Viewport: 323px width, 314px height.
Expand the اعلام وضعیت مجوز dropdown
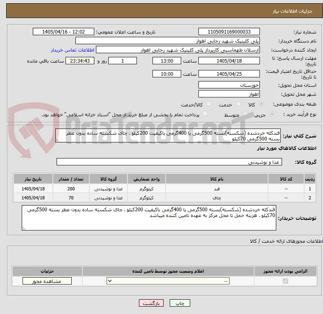[168, 281]
